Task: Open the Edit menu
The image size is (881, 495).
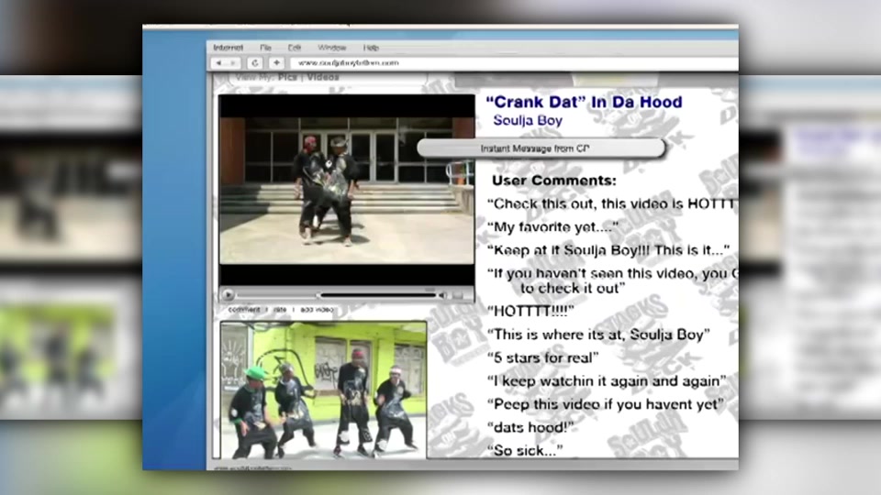Action: pyautogui.click(x=295, y=48)
